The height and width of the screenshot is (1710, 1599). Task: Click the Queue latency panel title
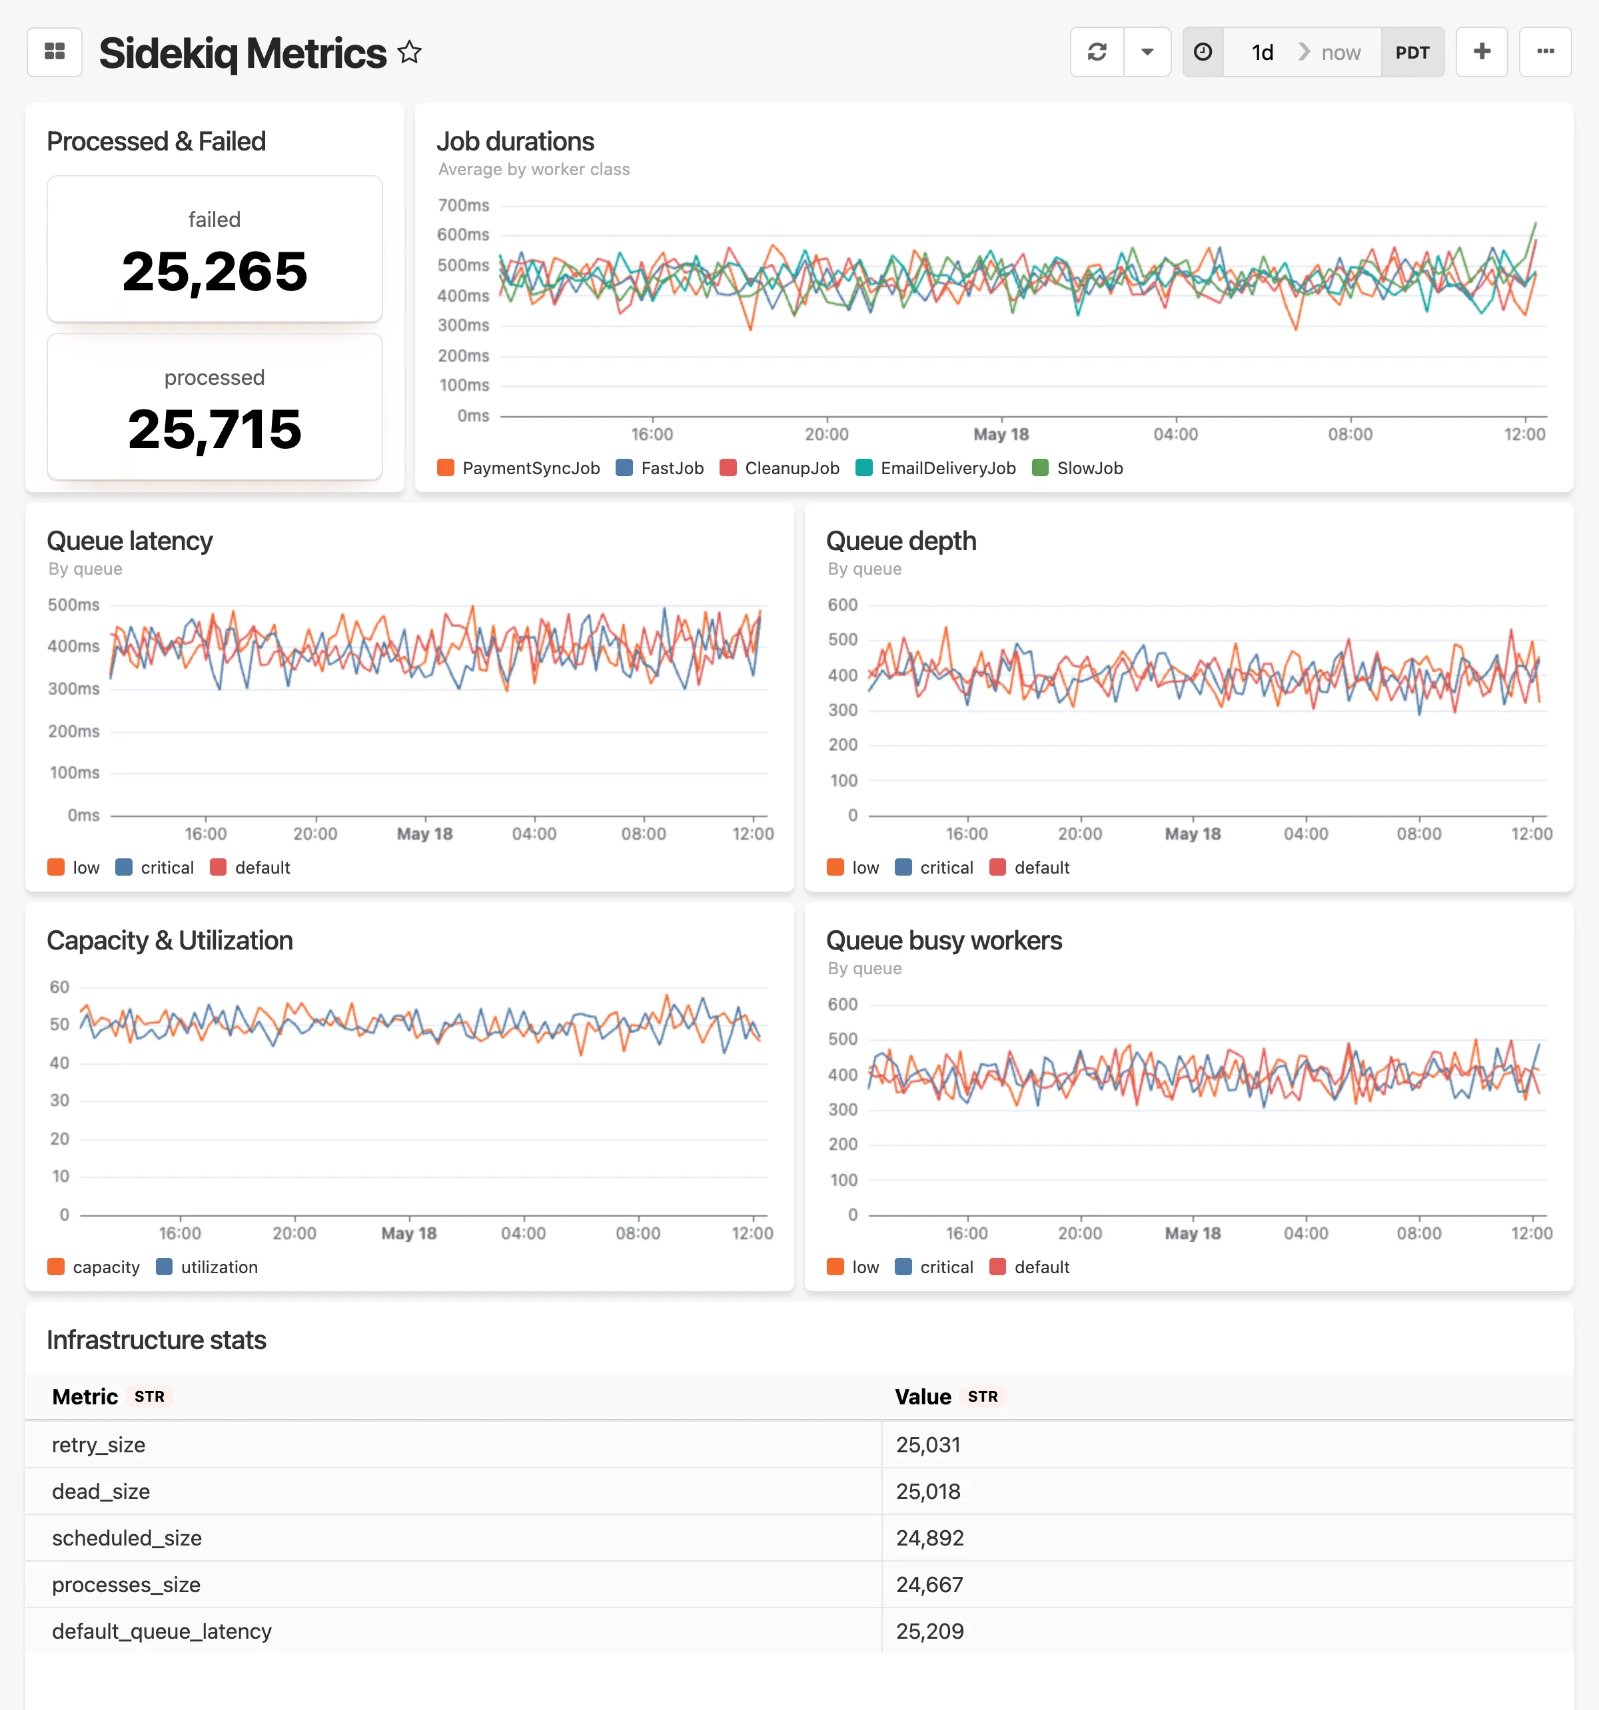click(129, 540)
